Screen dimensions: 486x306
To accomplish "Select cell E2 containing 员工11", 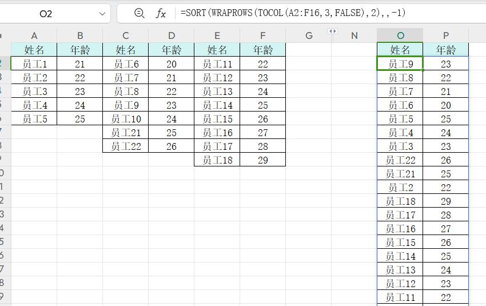I will pyautogui.click(x=217, y=63).
